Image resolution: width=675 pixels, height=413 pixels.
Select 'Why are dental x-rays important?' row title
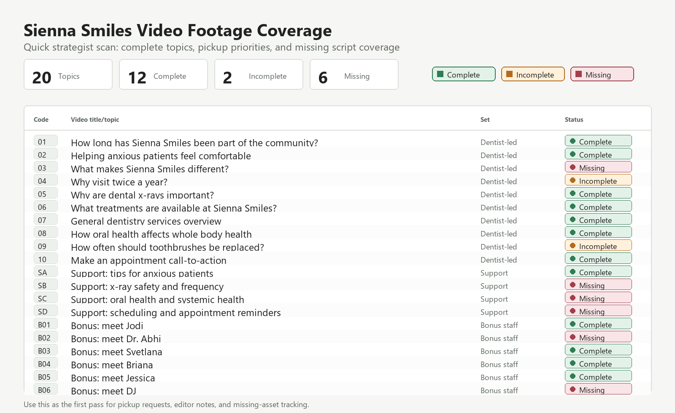point(142,195)
